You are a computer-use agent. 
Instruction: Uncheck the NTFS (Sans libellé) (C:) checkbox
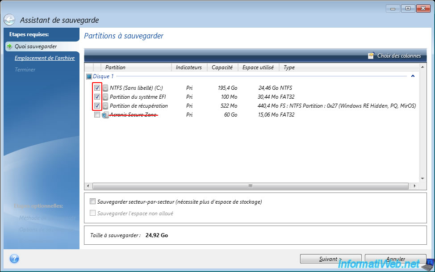click(97, 88)
